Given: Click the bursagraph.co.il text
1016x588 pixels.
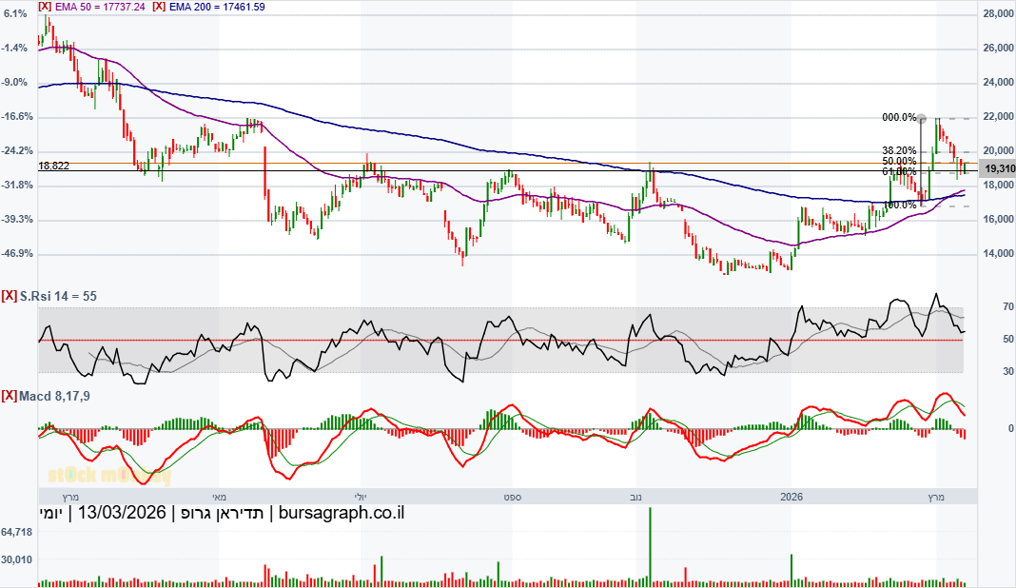Looking at the screenshot, I should pos(342,513).
